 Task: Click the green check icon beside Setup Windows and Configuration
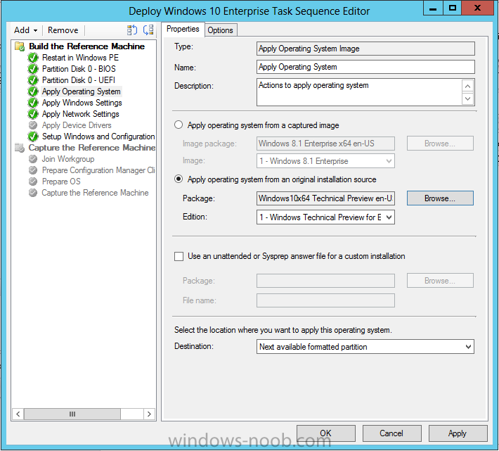pos(33,136)
